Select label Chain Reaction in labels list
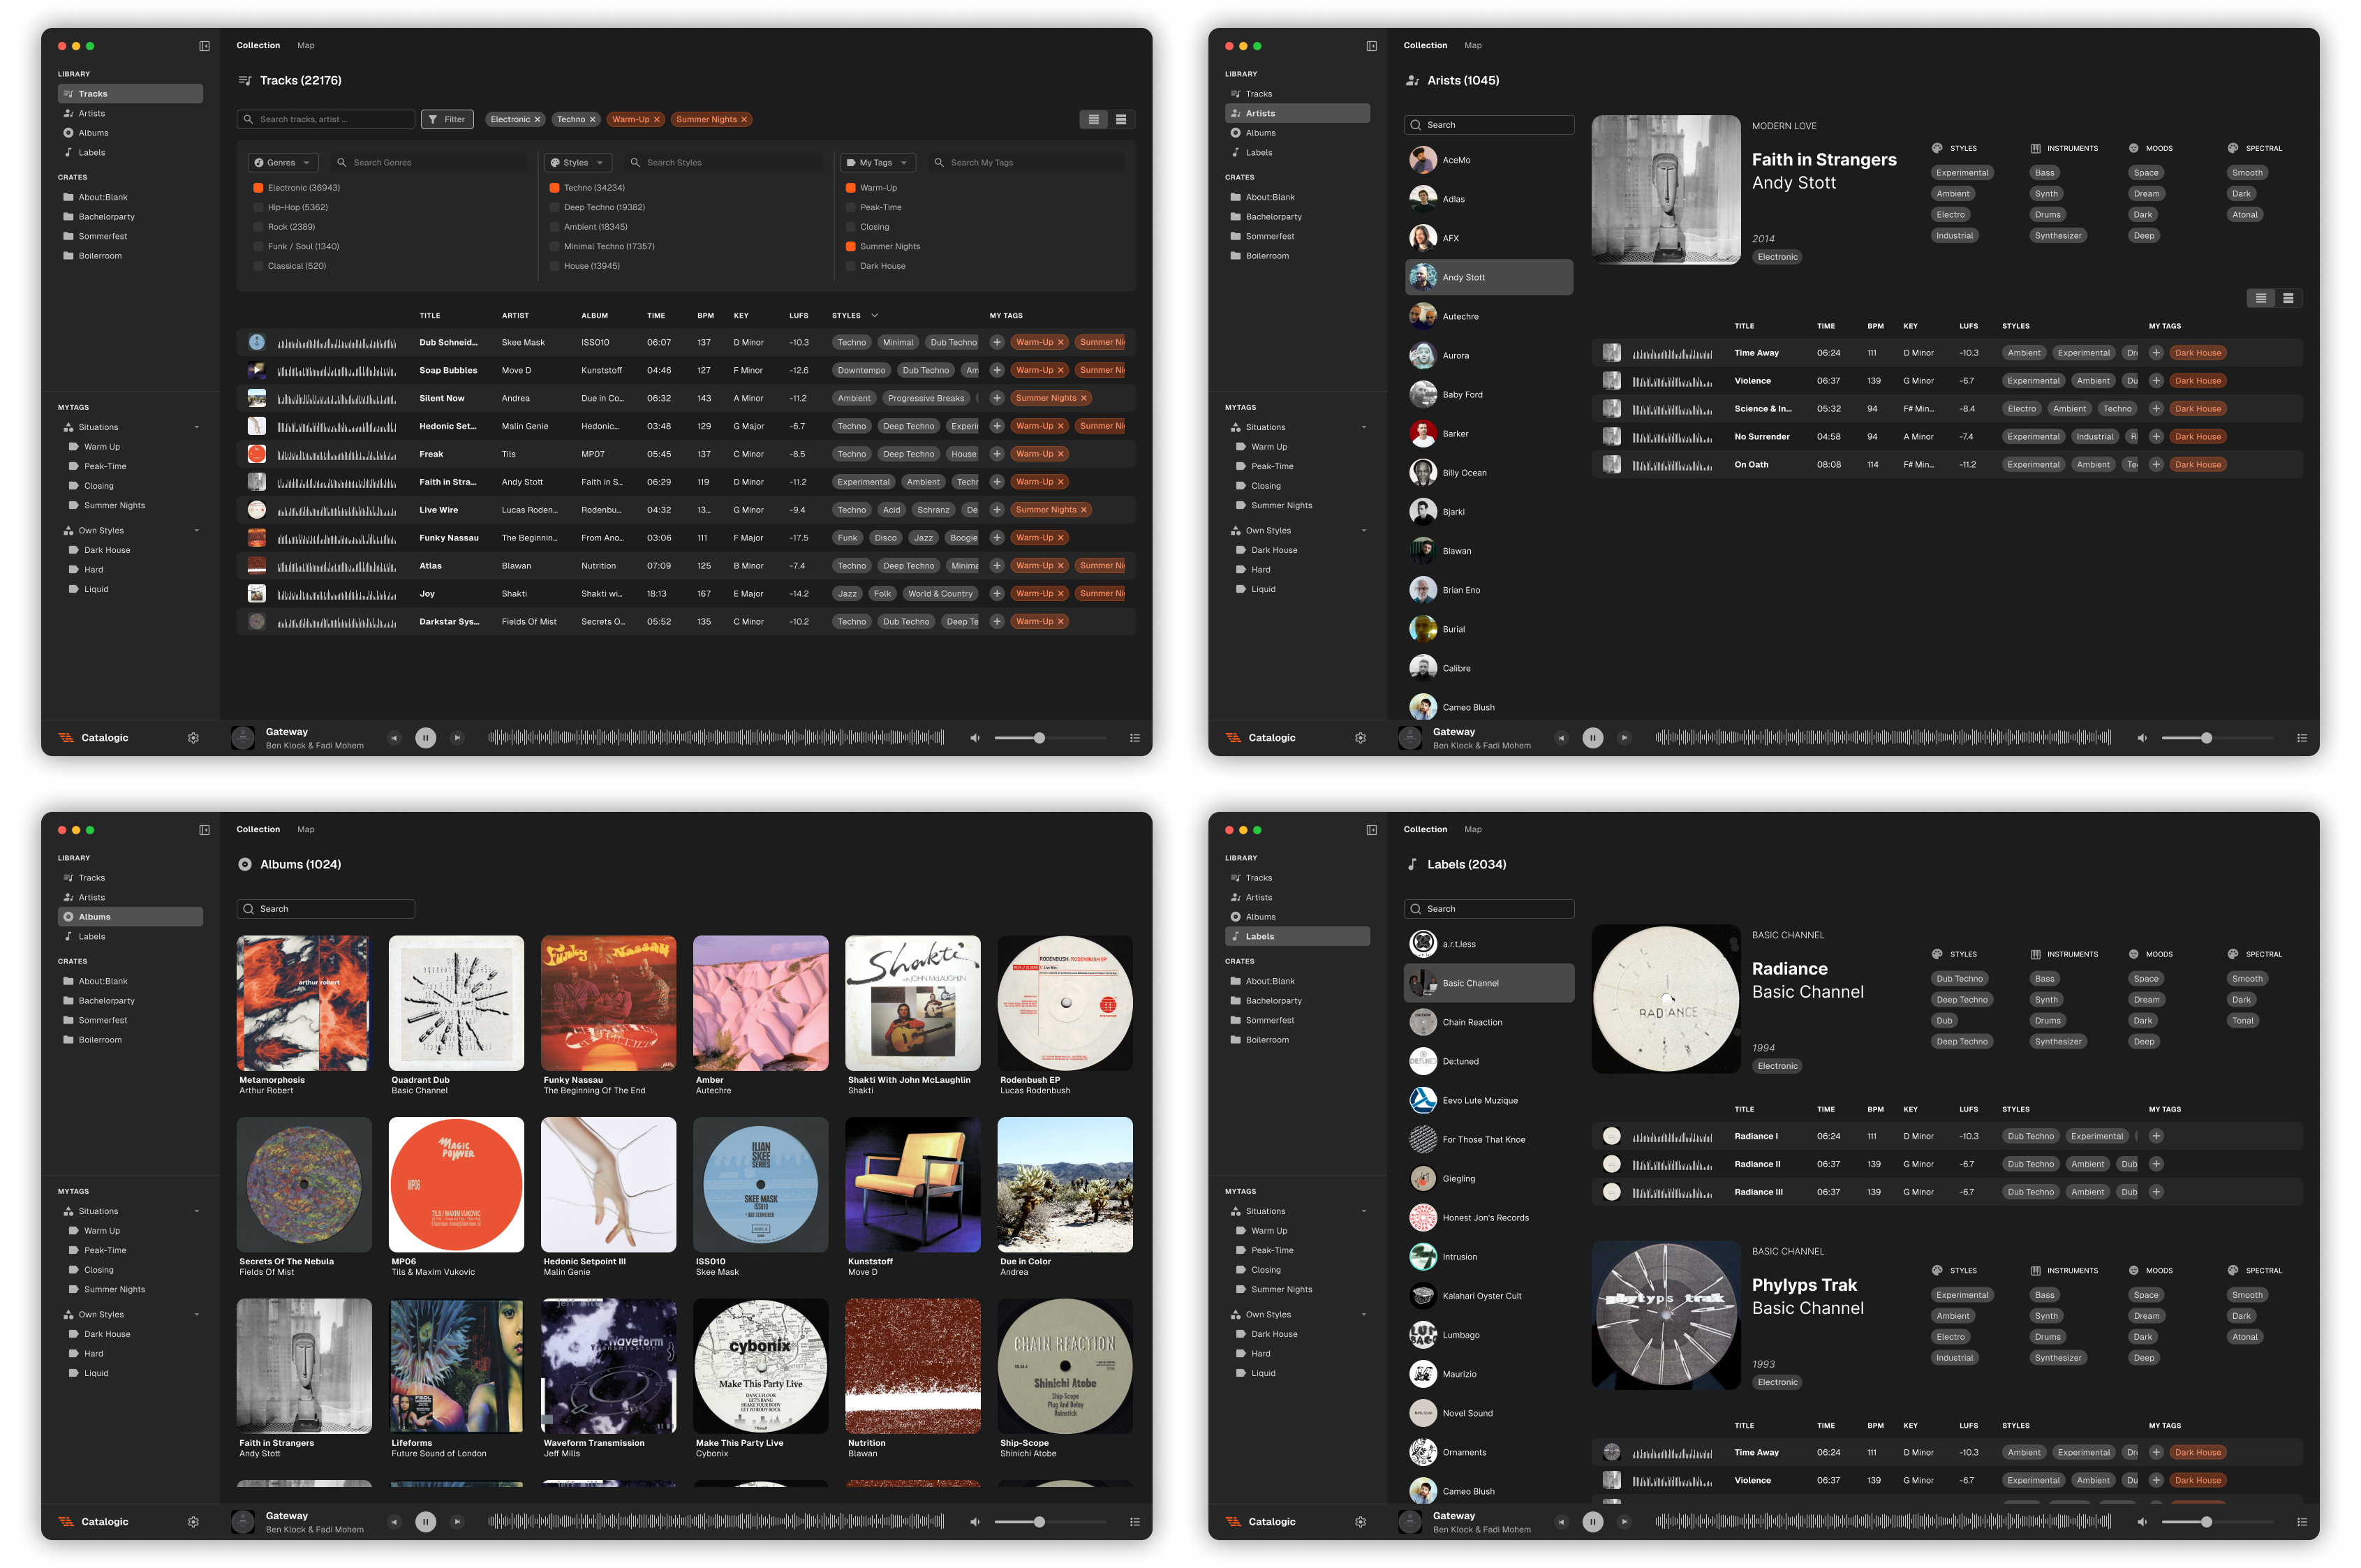The width and height of the screenshot is (2361, 1568). tap(1489, 1022)
